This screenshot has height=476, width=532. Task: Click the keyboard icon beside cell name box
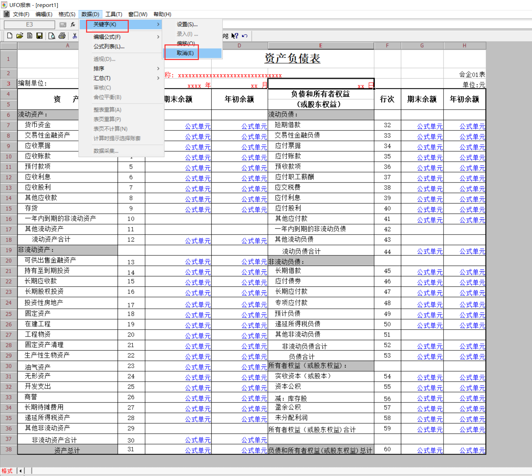coord(63,25)
